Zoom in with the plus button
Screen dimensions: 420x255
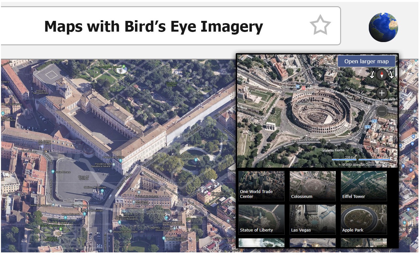pos(382,93)
